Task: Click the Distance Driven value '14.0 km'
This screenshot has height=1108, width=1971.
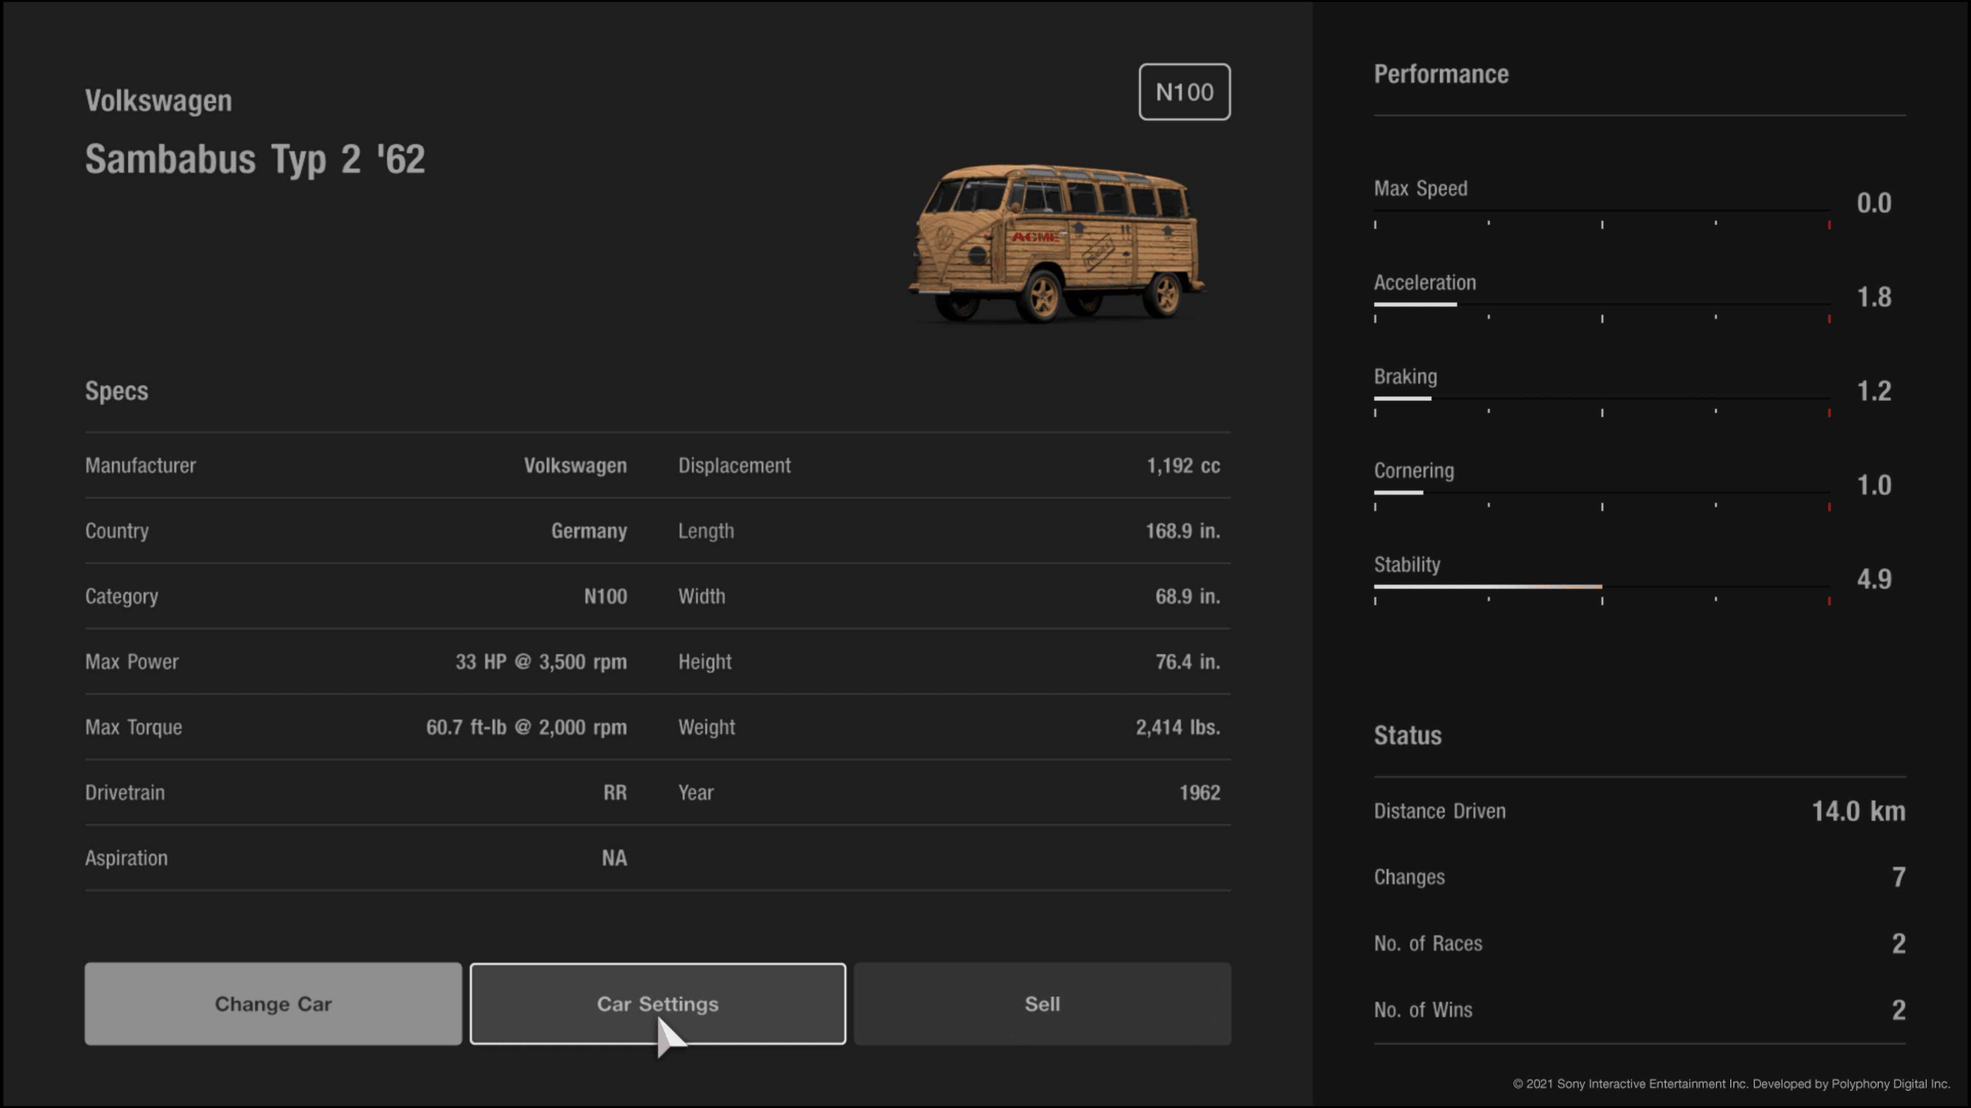Action: [x=1859, y=812]
